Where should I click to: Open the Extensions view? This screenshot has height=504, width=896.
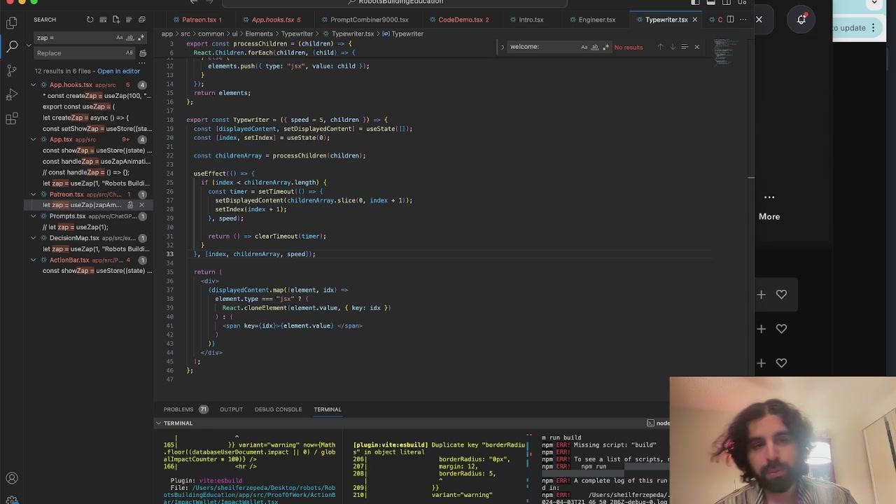[12, 119]
